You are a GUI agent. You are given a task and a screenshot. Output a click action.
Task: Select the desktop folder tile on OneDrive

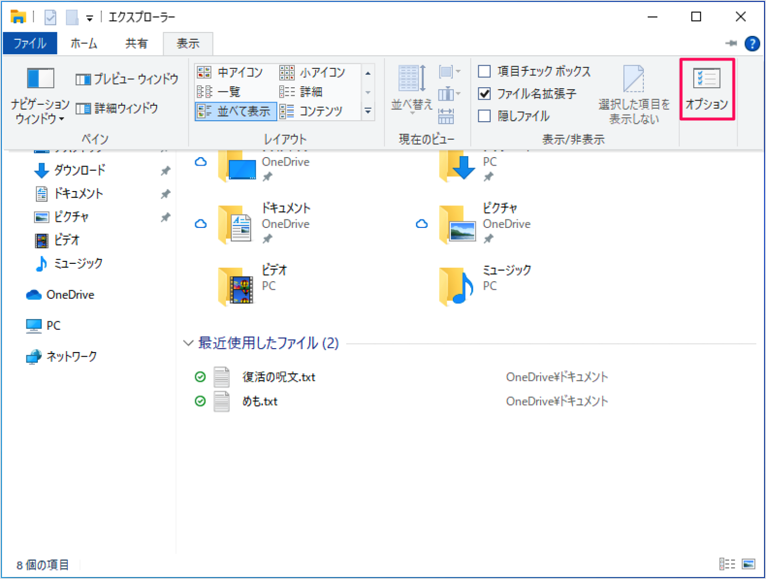pos(264,167)
